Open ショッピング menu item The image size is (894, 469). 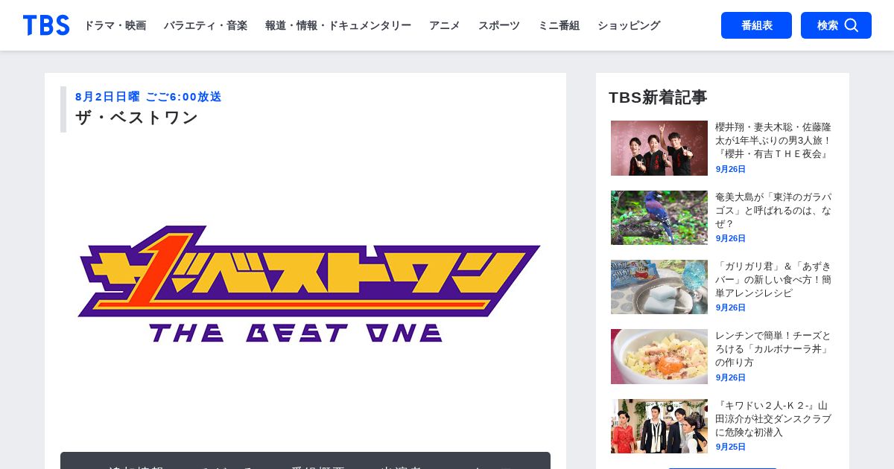pos(629,25)
